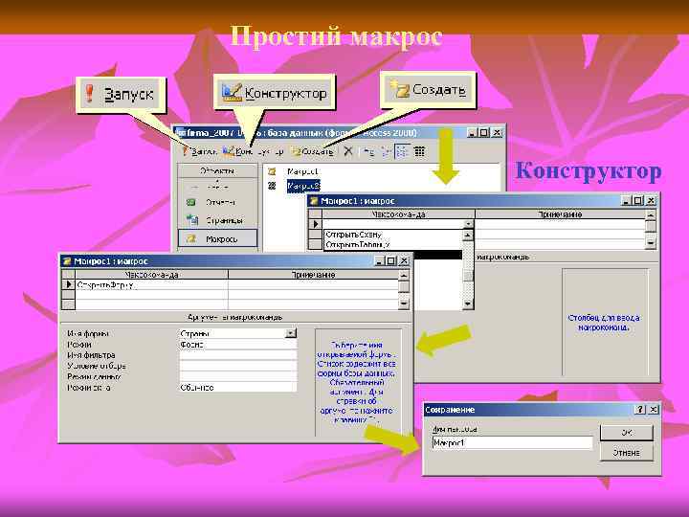This screenshot has height=517, width=689.
Task: Click the command list's scroll up arrow
Action: pyautogui.click(x=468, y=236)
